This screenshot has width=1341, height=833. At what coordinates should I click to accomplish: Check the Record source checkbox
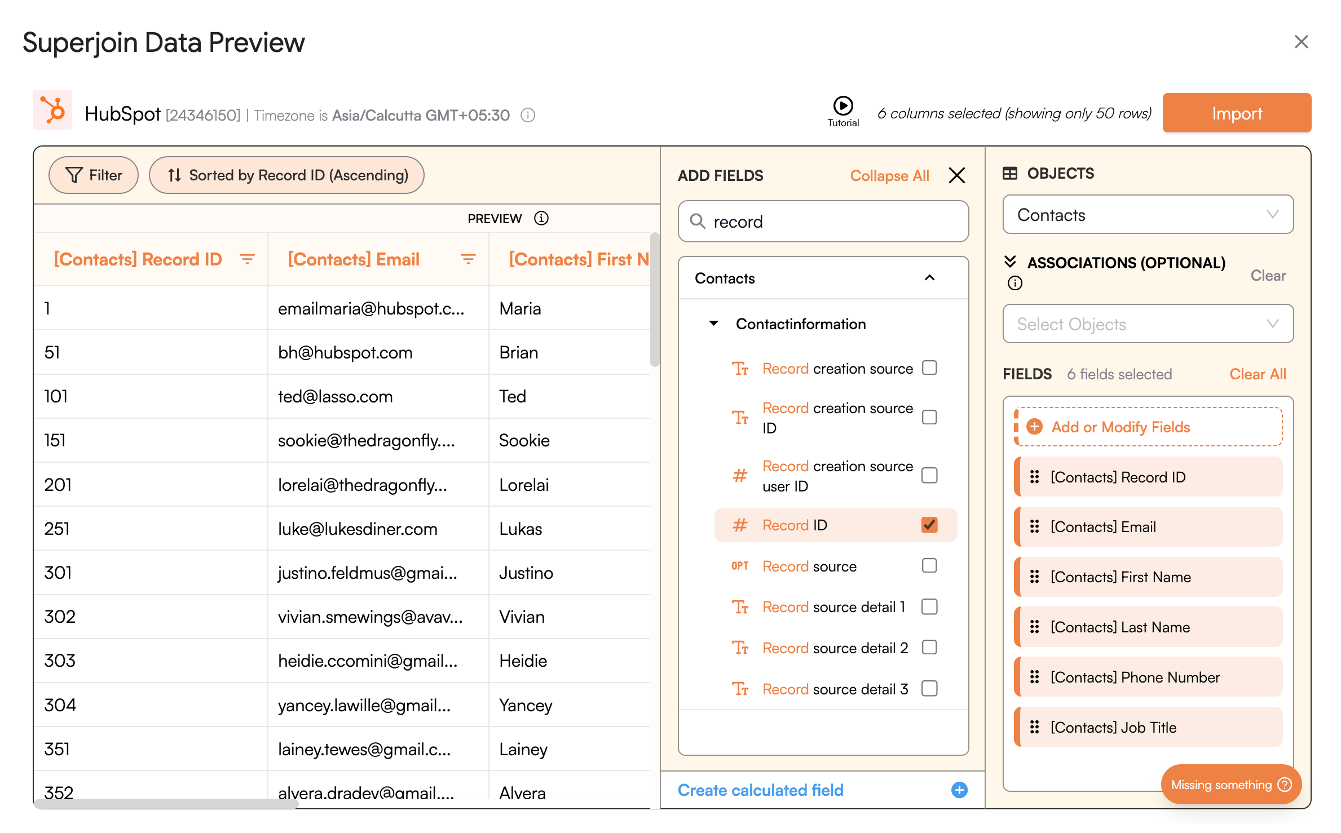pyautogui.click(x=929, y=565)
